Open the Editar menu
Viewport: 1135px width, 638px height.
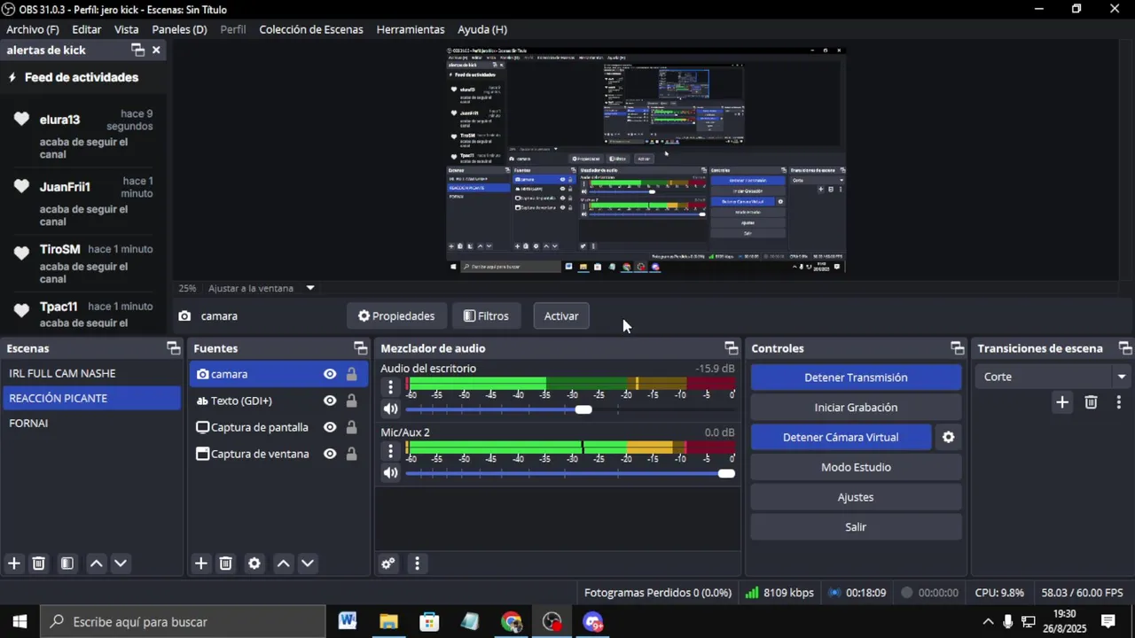(87, 29)
